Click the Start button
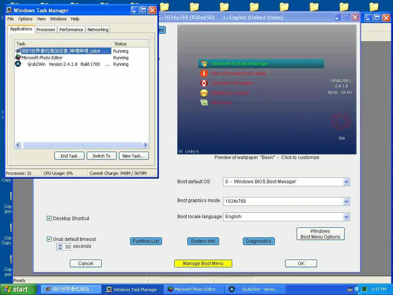The image size is (393, 295). [x=18, y=289]
